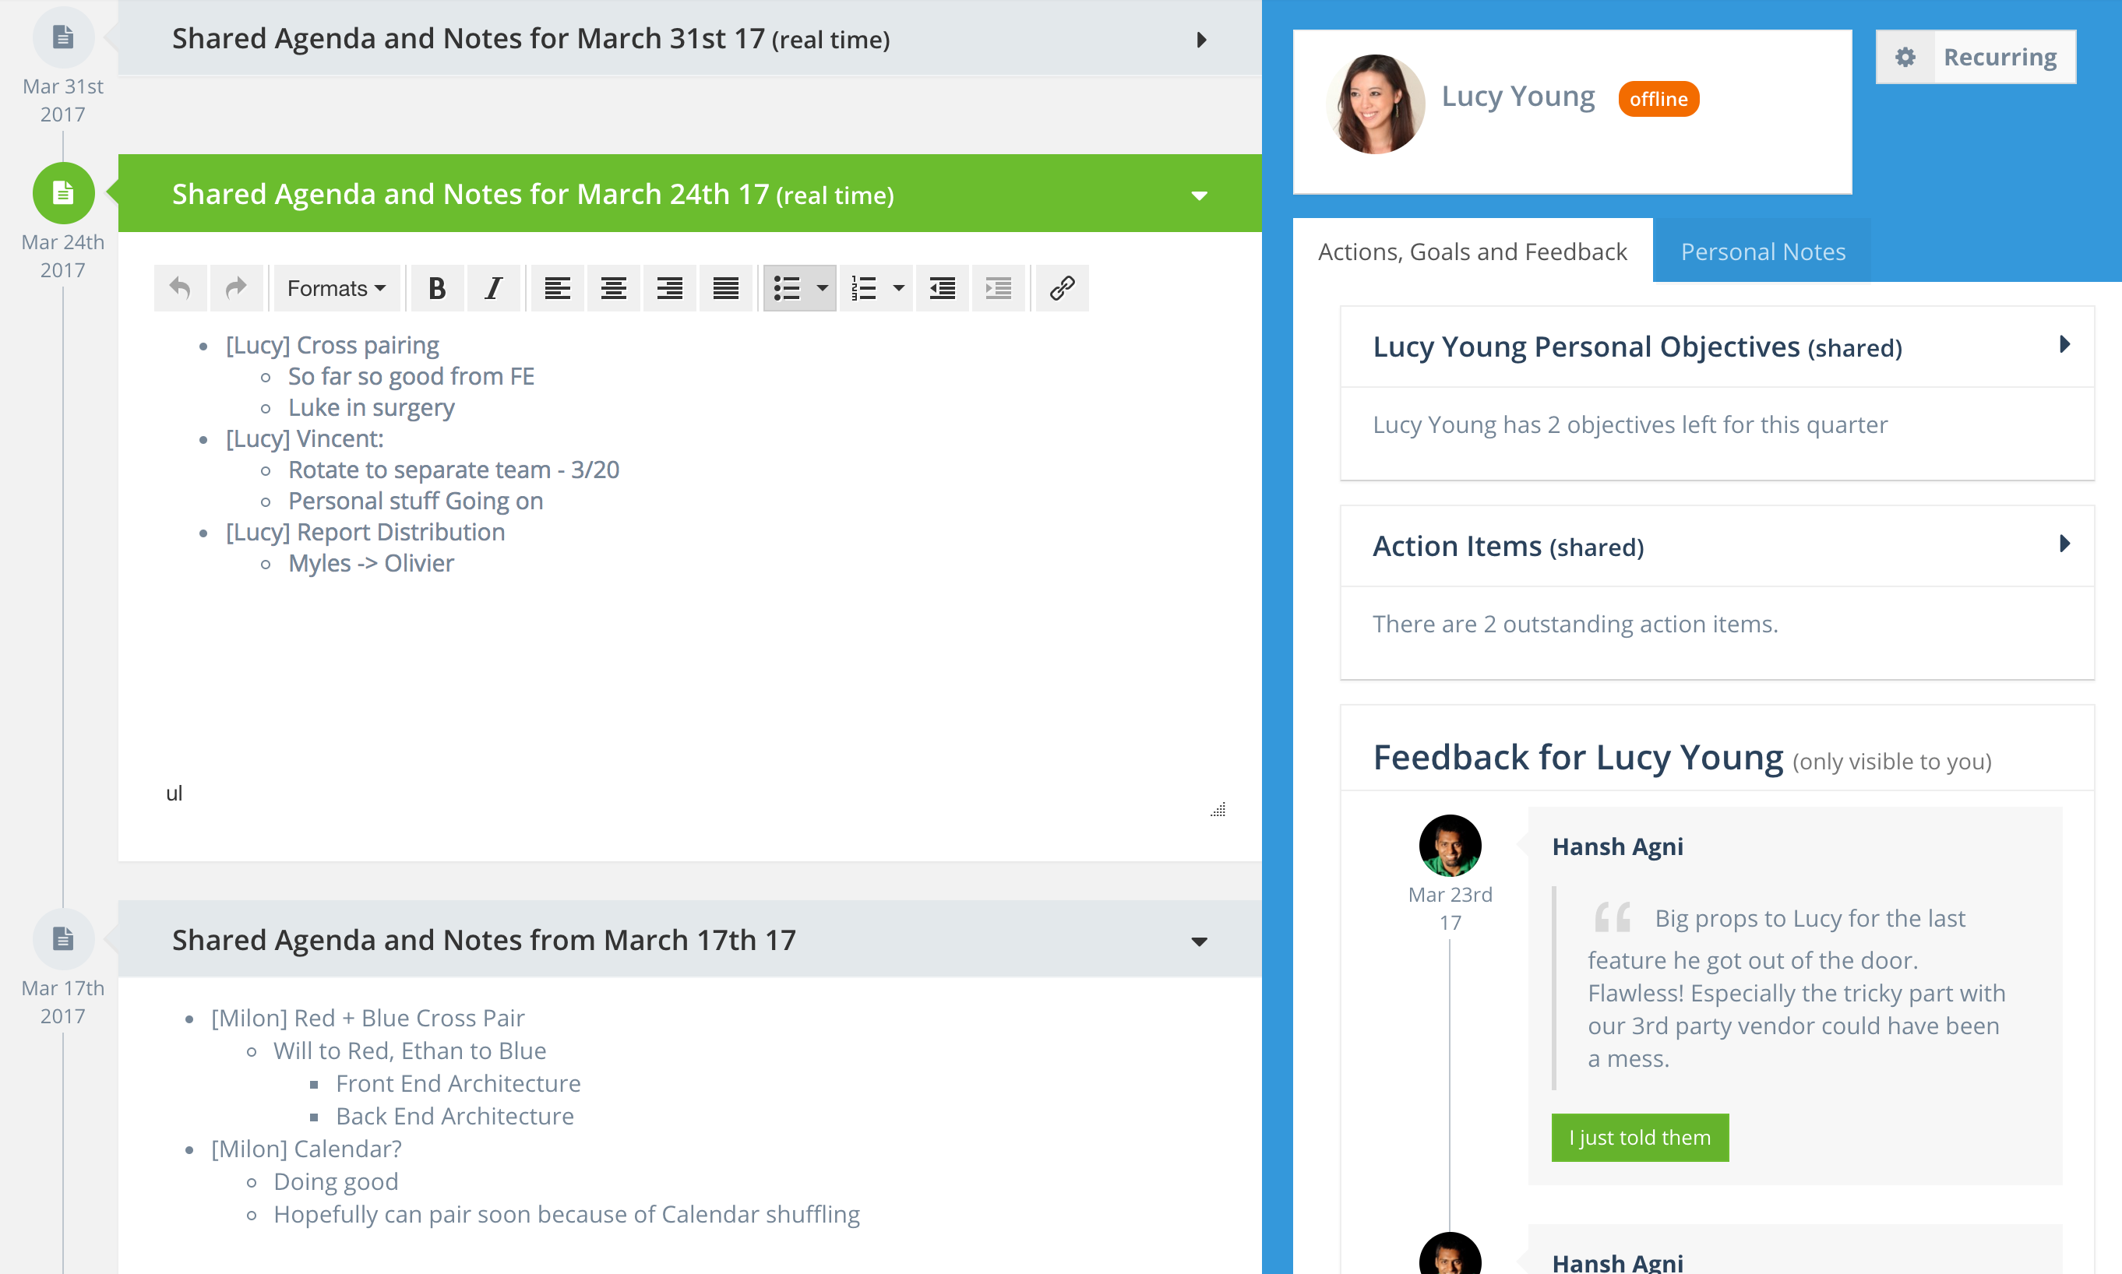Screen dimensions: 2122x1274
Task: Open numbered list style dropdown arrow
Action: click(898, 288)
